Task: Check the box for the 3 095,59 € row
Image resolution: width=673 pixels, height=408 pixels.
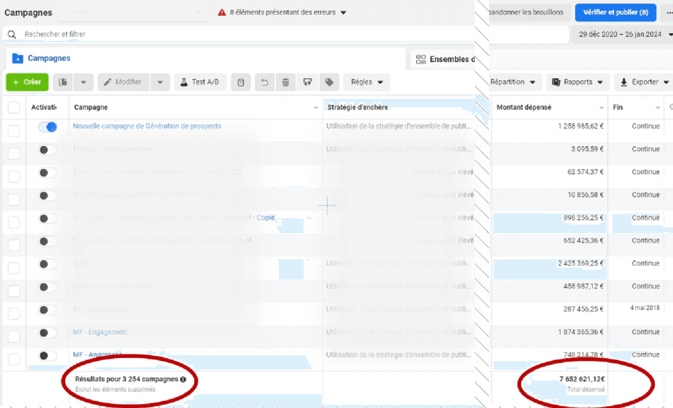Action: click(x=14, y=153)
